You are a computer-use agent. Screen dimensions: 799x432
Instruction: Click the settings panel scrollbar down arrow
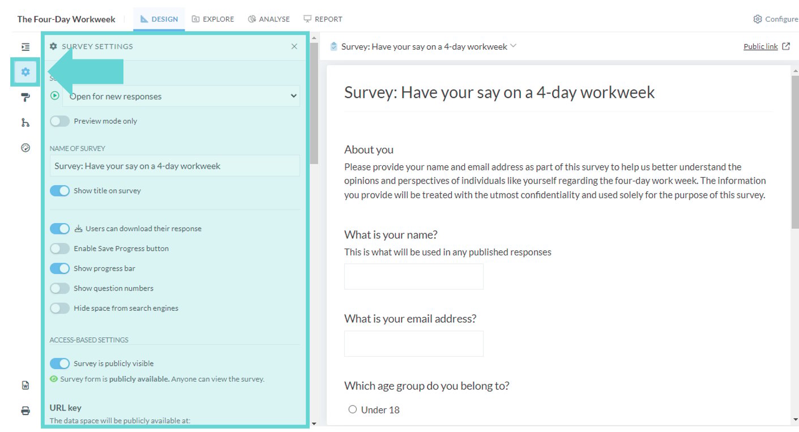314,423
